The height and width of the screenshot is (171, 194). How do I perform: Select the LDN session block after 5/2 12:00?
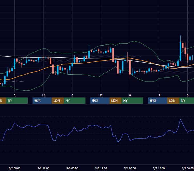(x=58, y=101)
